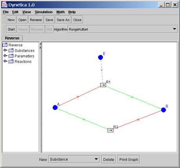Expand the Substances tree node
Screen dimensions: 180x168
pyautogui.click(x=5, y=50)
